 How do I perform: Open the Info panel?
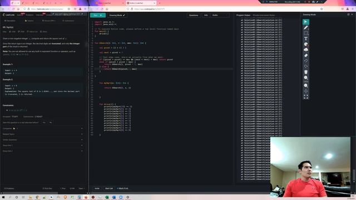pos(206,15)
